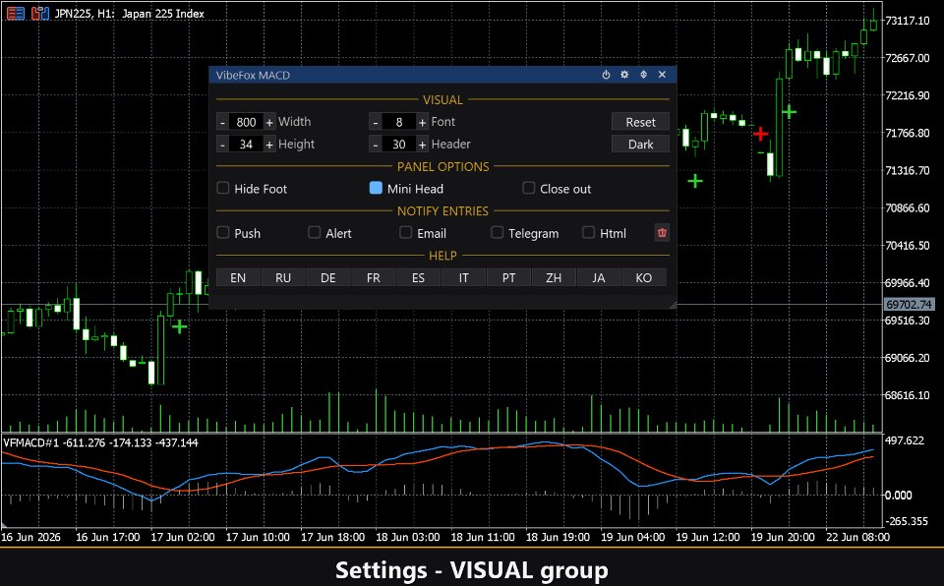Decrease the Height value with minus

223,145
